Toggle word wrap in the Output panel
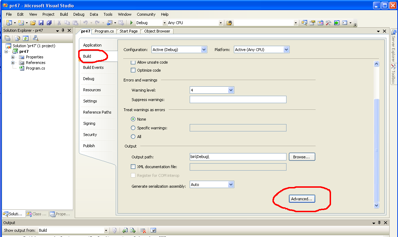This screenshot has height=237, width=398. point(153,230)
